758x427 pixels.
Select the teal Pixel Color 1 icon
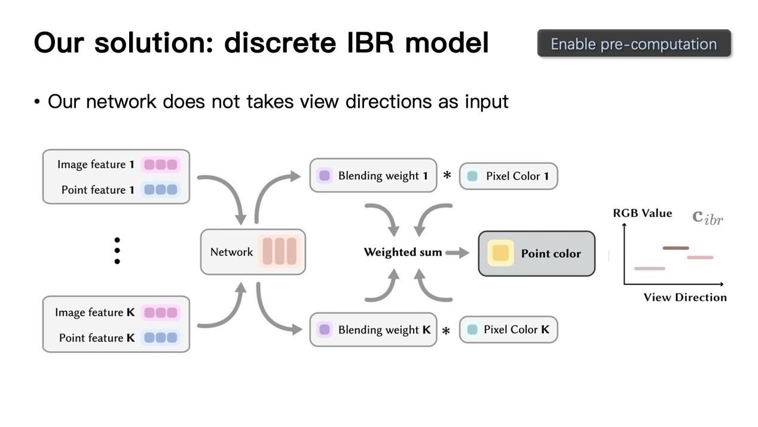[x=472, y=176]
